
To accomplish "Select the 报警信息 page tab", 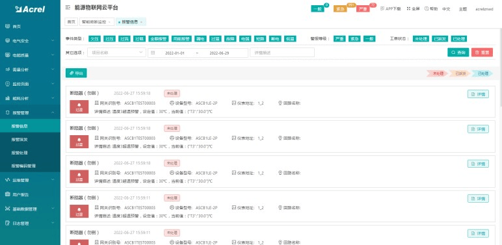I will tap(131, 21).
